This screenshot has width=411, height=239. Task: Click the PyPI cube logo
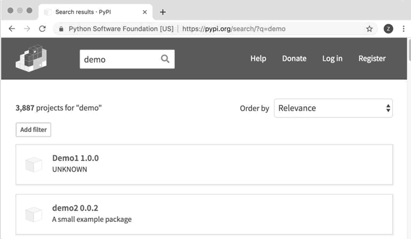click(x=31, y=59)
